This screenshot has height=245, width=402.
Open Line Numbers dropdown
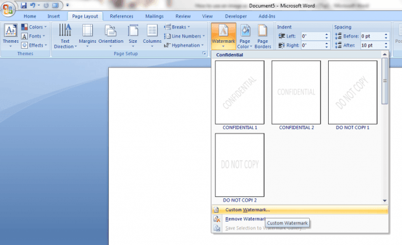point(185,36)
